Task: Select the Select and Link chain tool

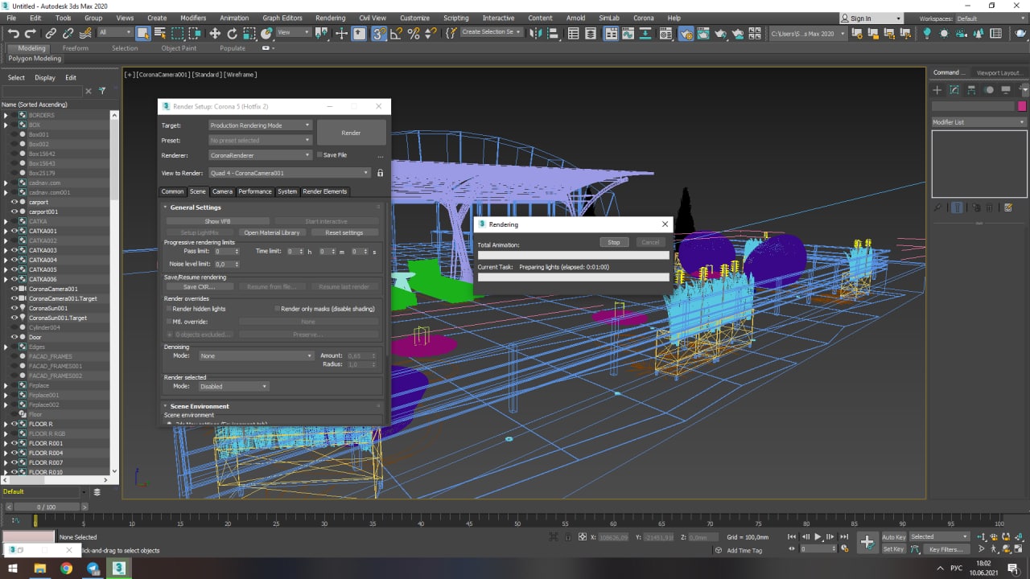Action: pos(51,33)
